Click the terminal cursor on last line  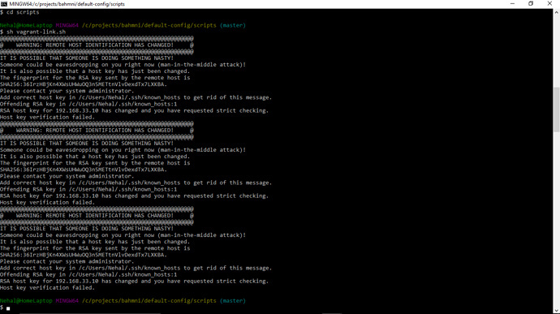(x=8, y=308)
